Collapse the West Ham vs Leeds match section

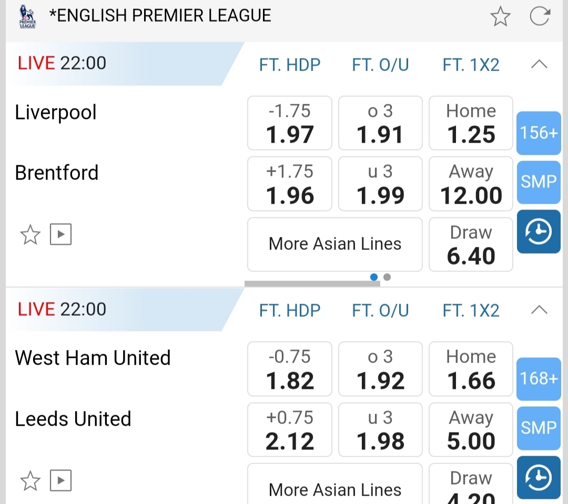(540, 310)
